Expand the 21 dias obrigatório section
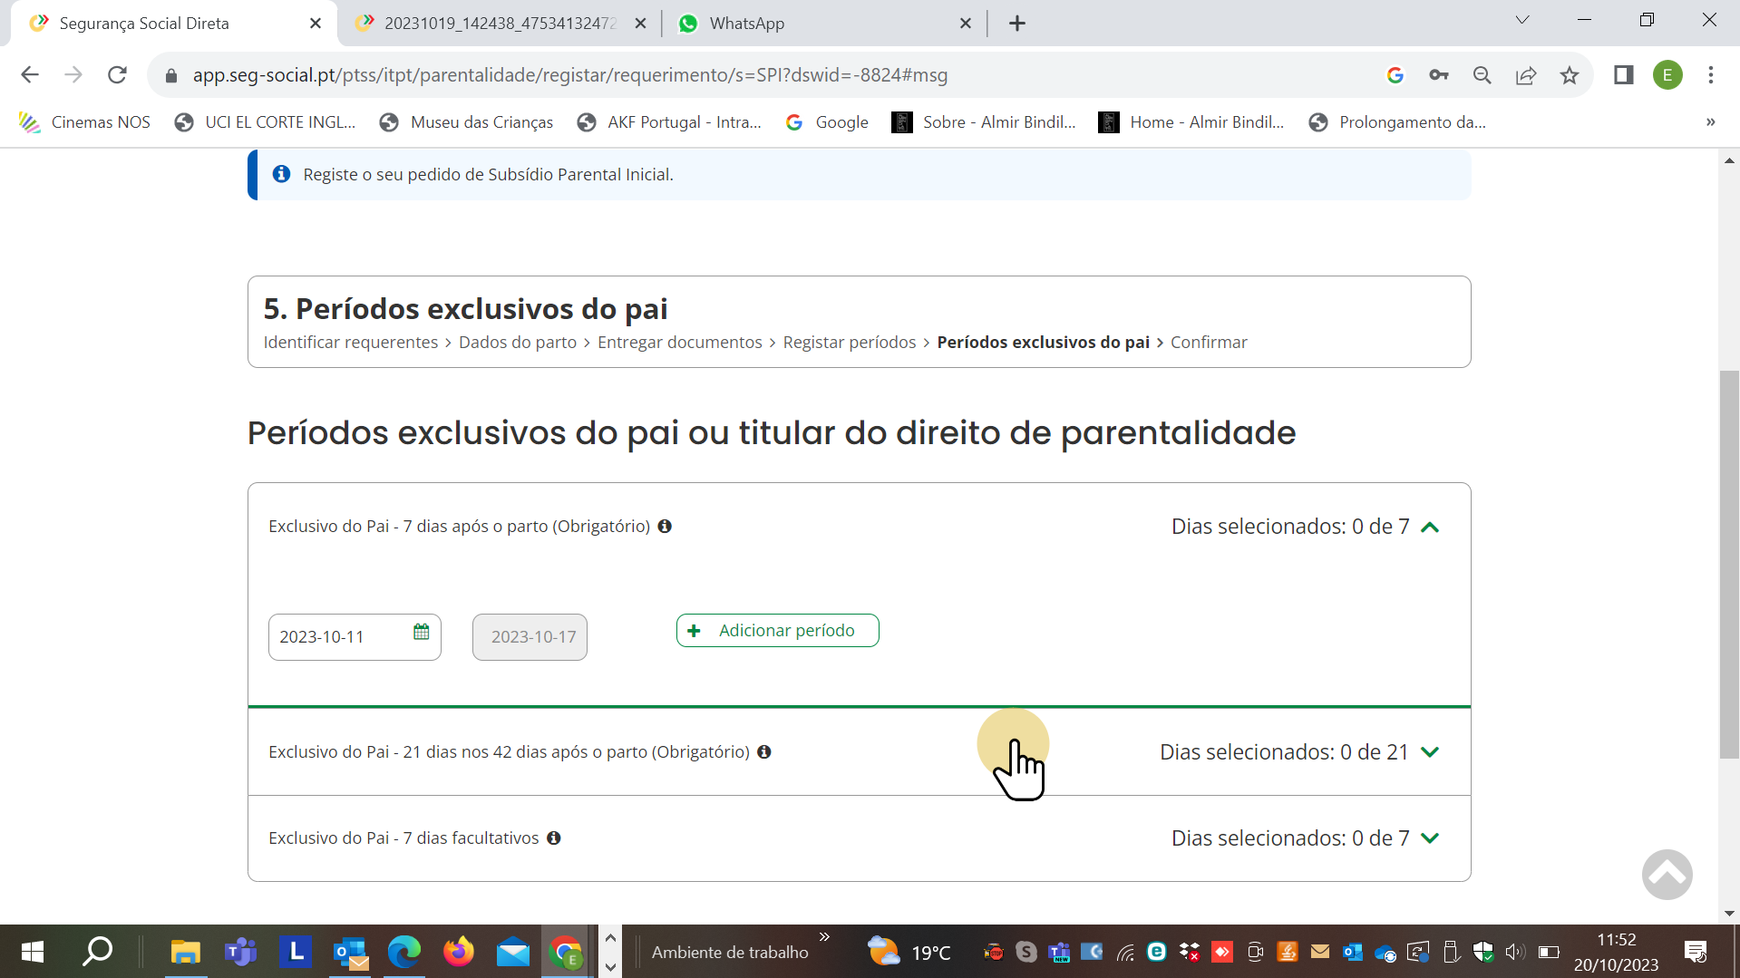 pos(1430,752)
